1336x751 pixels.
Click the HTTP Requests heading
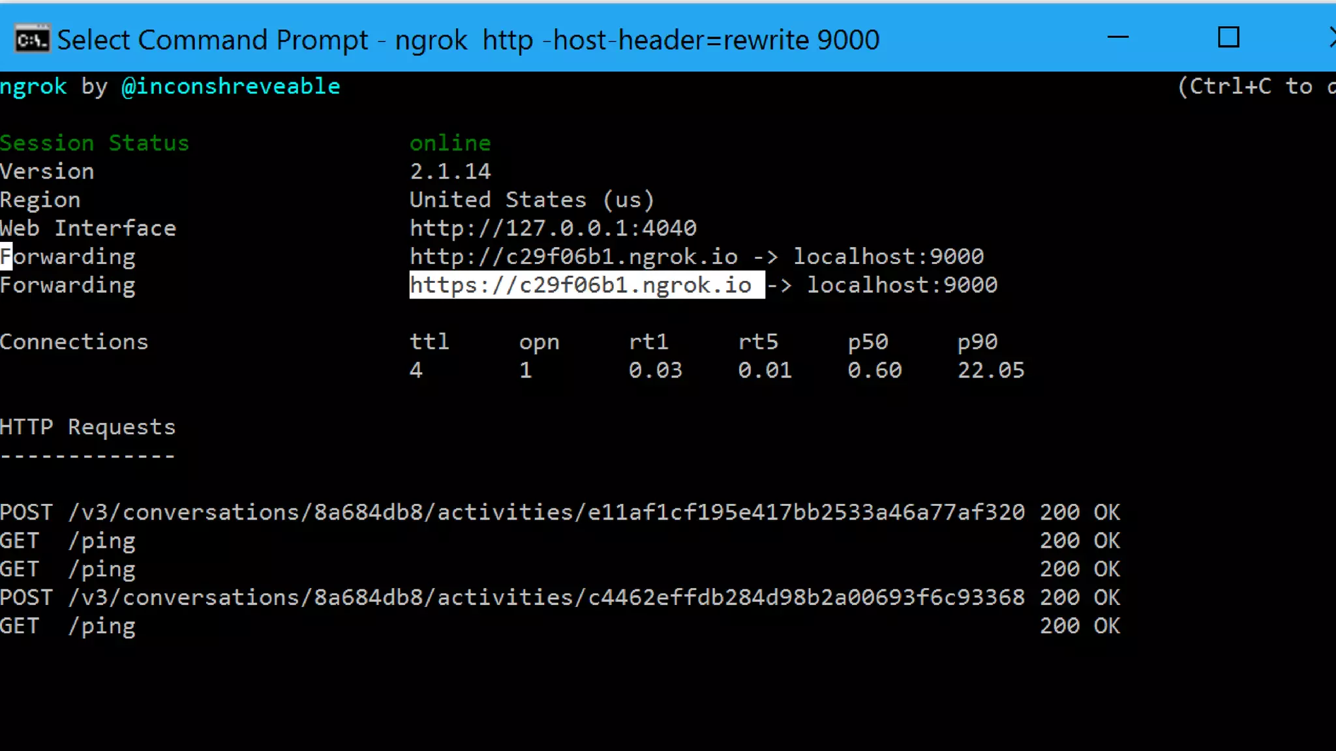87,427
